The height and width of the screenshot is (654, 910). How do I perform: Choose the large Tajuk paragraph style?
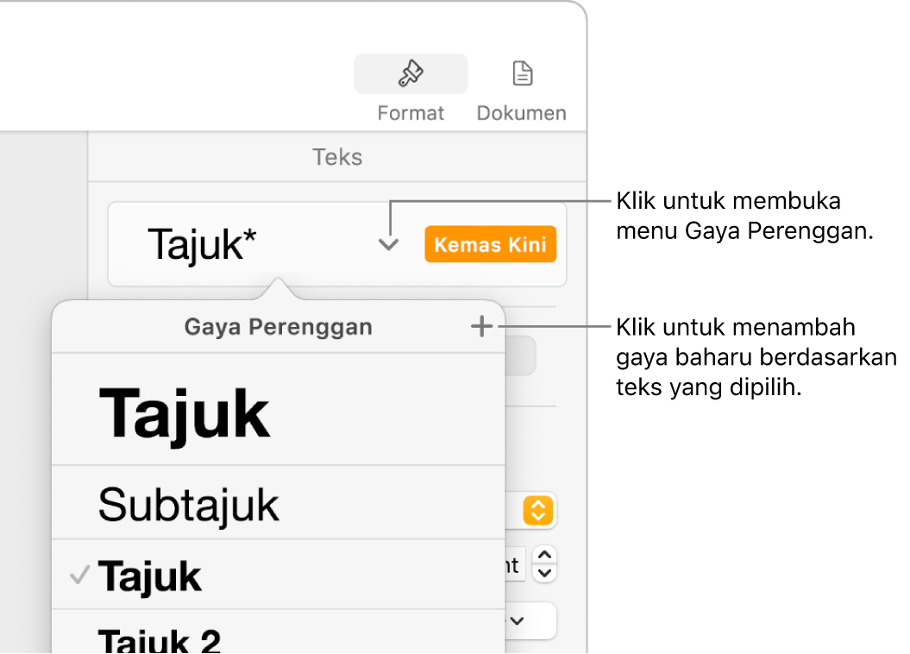[x=278, y=410]
